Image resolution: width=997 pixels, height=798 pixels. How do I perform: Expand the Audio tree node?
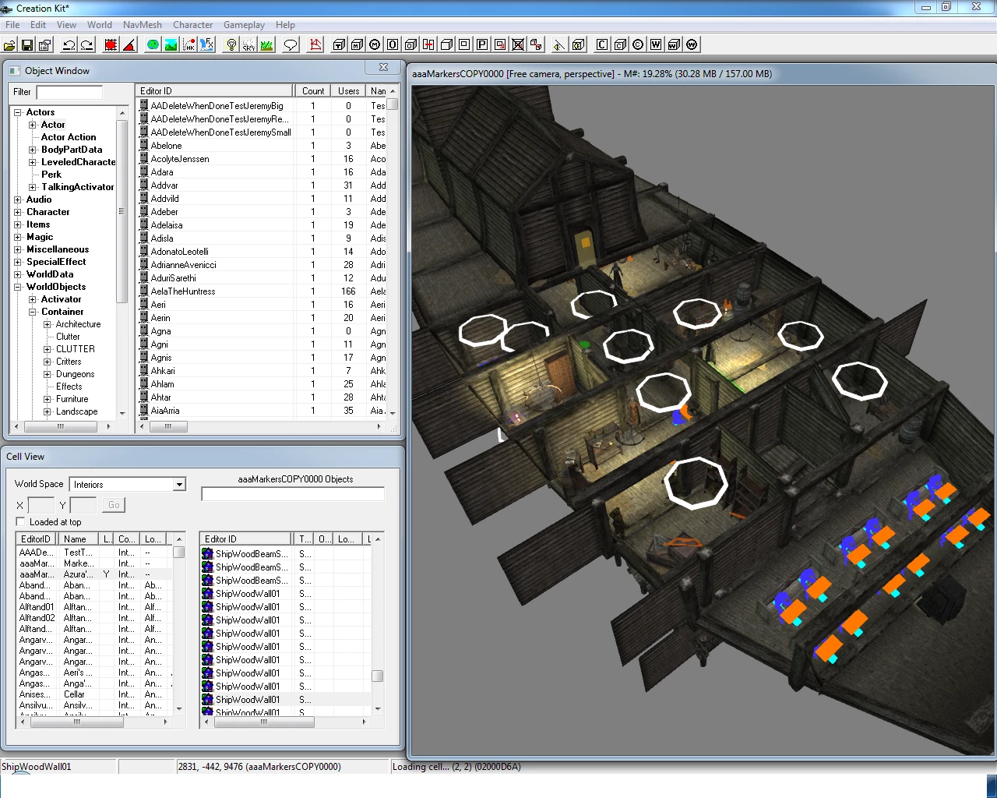point(18,199)
